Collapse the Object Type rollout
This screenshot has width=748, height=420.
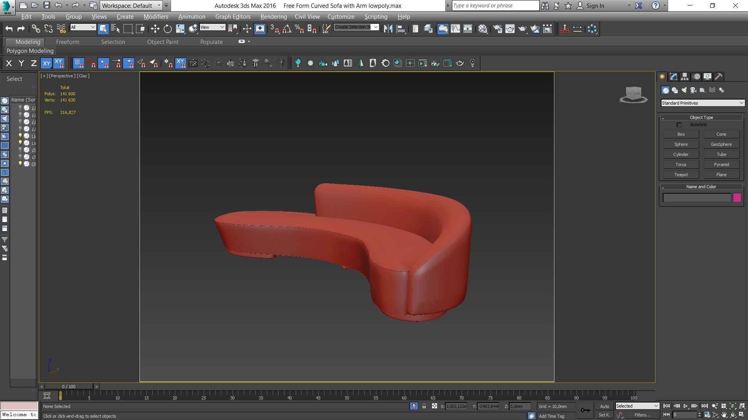(x=701, y=117)
